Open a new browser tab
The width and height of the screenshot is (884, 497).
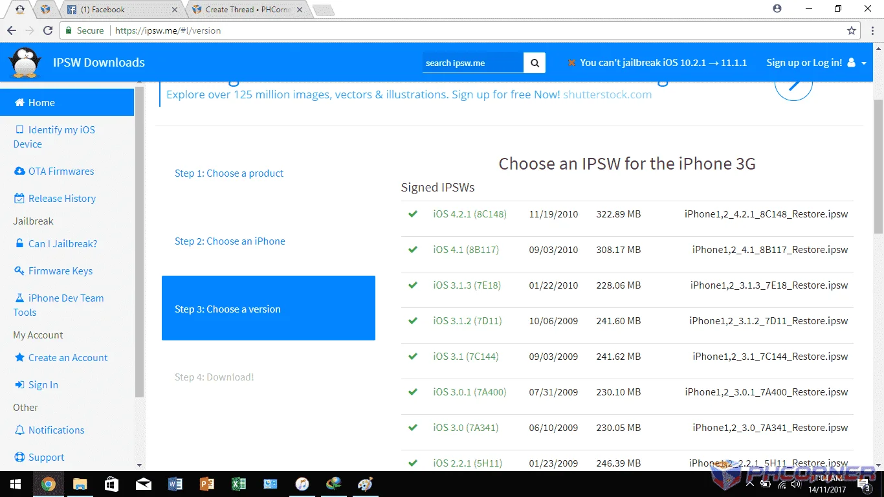[x=323, y=10]
